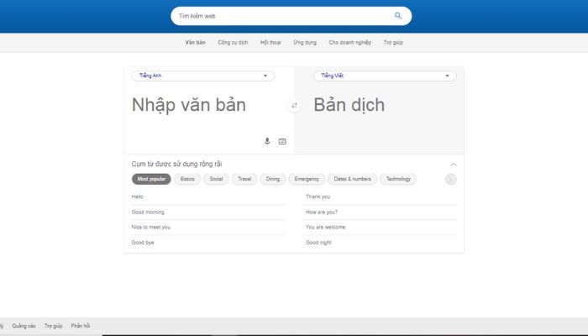Open the on-screen keyboard icon
The width and height of the screenshot is (588, 336).
point(282,141)
